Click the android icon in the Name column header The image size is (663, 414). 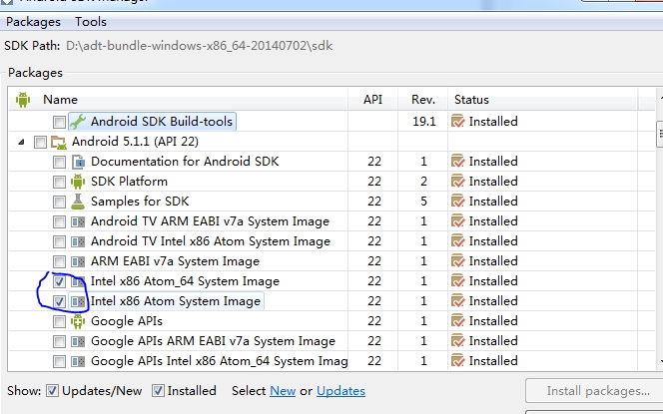click(x=23, y=100)
